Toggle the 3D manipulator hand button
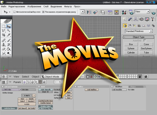This screenshot has width=157, height=115. [x=88, y=76]
